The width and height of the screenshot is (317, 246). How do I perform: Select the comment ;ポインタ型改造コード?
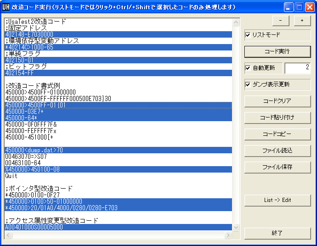[118, 189]
